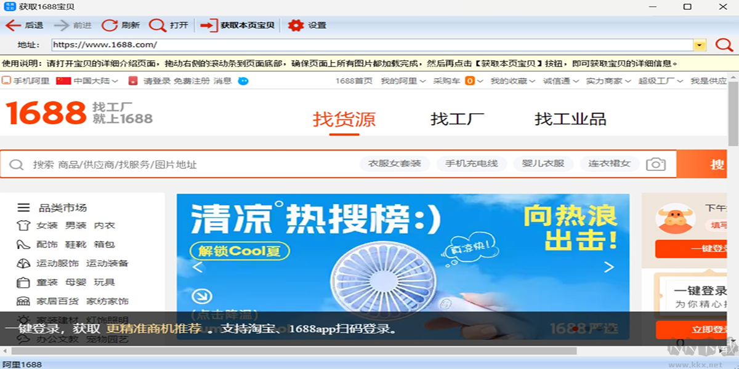739x369 pixels.
Task: Click the camera icon for image search
Action: [x=656, y=164]
